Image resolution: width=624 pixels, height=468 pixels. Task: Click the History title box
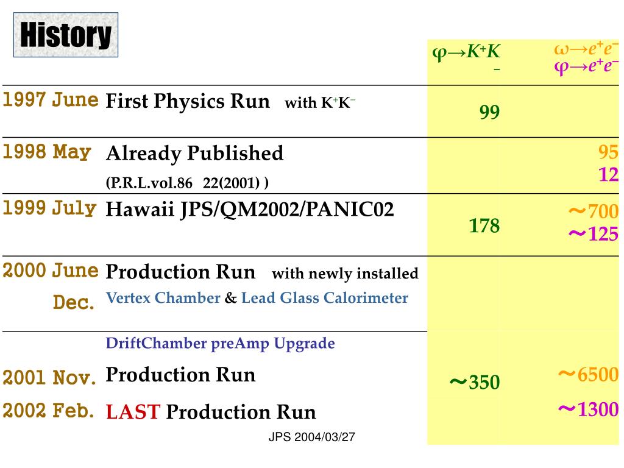pyautogui.click(x=66, y=35)
